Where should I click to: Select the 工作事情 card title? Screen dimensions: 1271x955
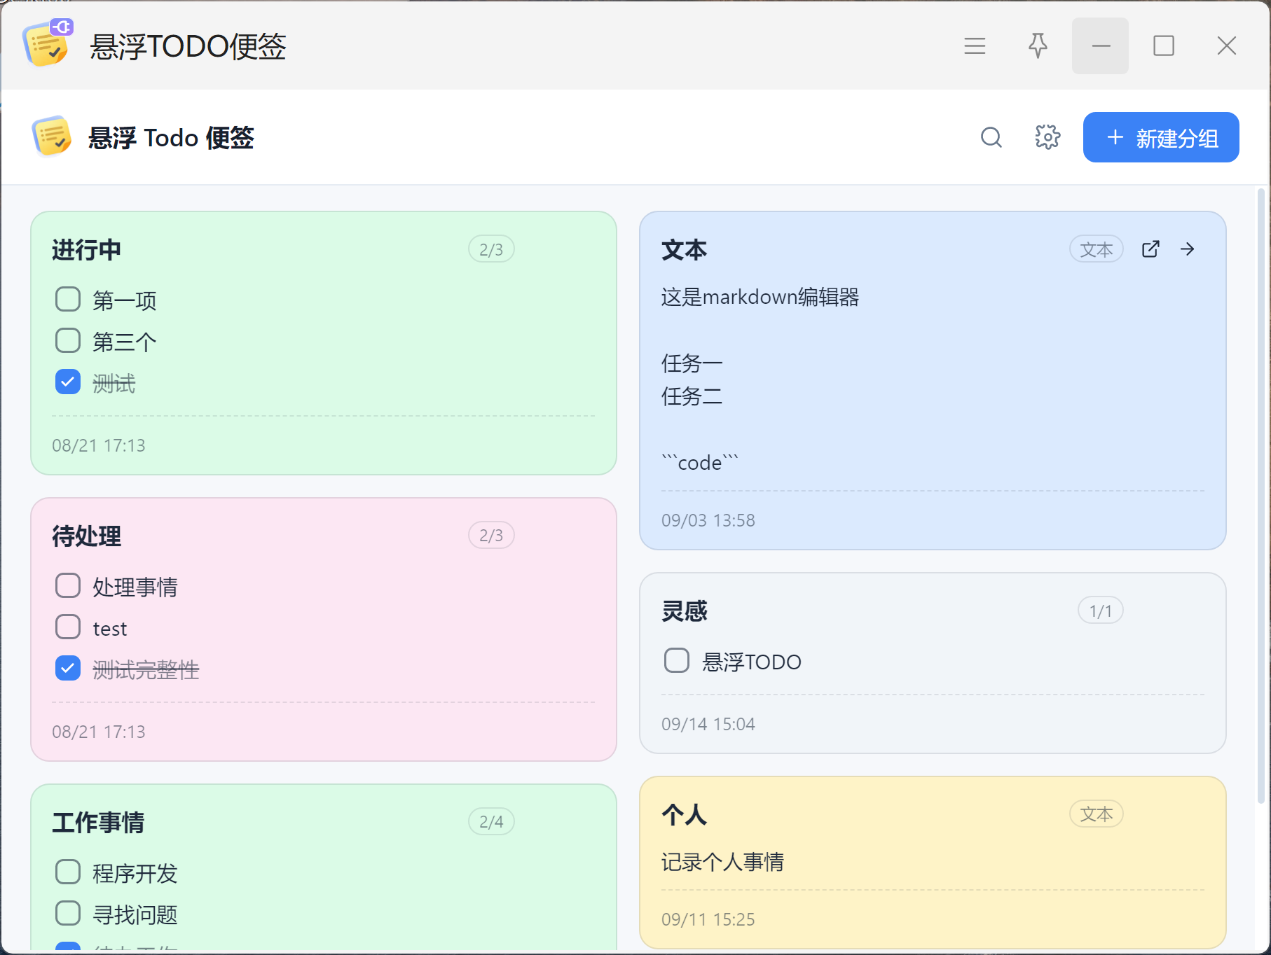click(x=98, y=823)
